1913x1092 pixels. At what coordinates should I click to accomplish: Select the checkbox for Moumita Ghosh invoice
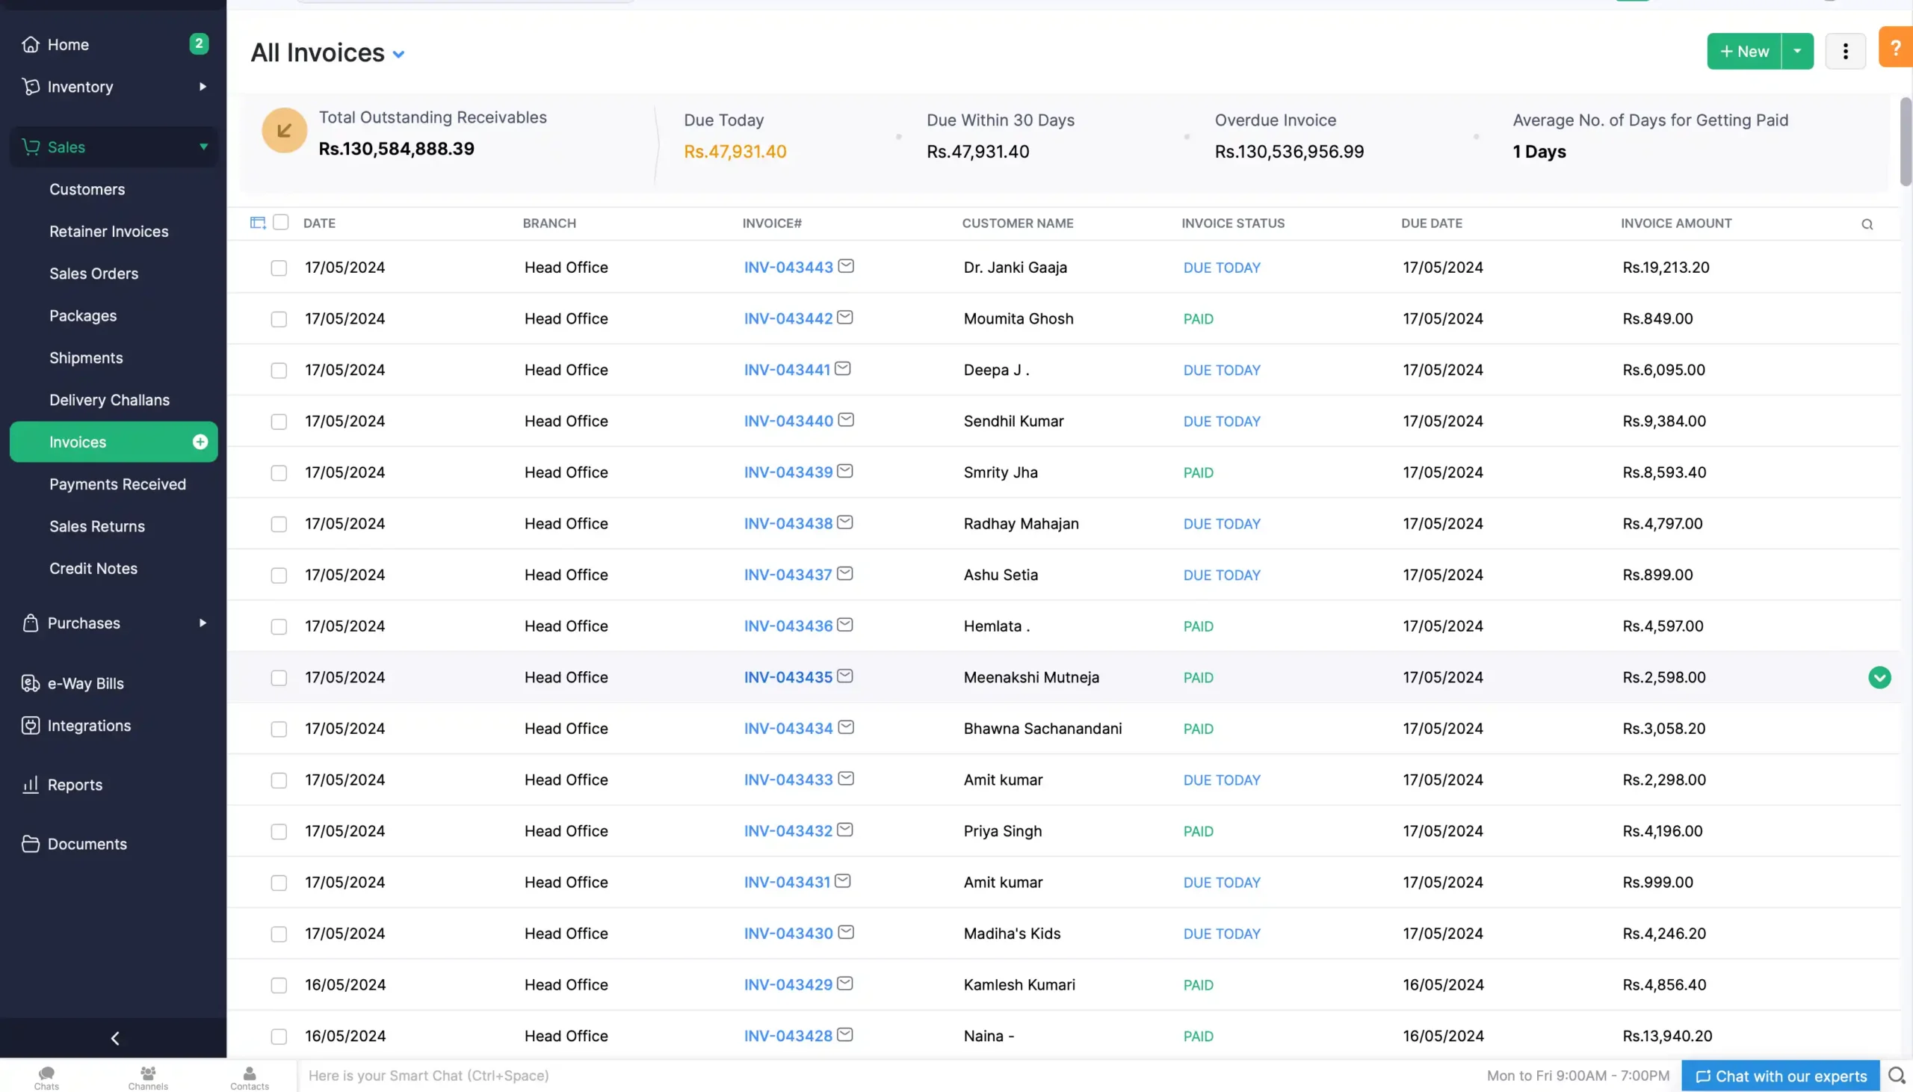click(x=279, y=319)
